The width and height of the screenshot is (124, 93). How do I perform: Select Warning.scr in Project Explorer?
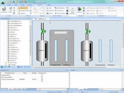pos(14,58)
